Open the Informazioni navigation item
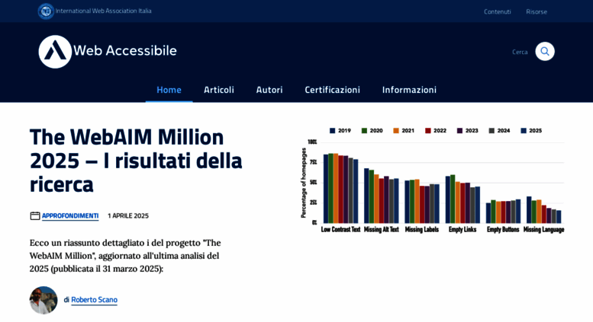 pyautogui.click(x=409, y=90)
